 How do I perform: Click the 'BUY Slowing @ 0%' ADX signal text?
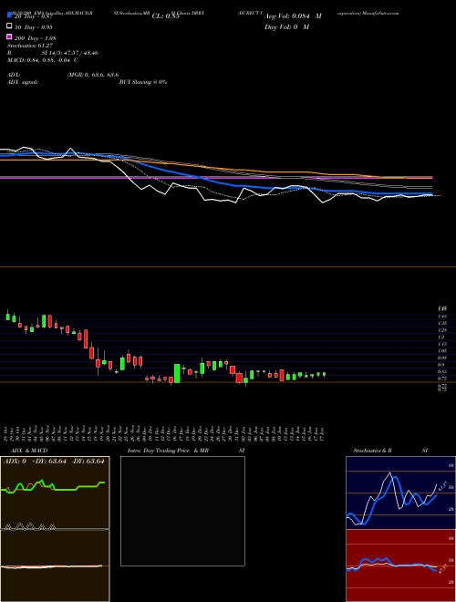click(143, 82)
